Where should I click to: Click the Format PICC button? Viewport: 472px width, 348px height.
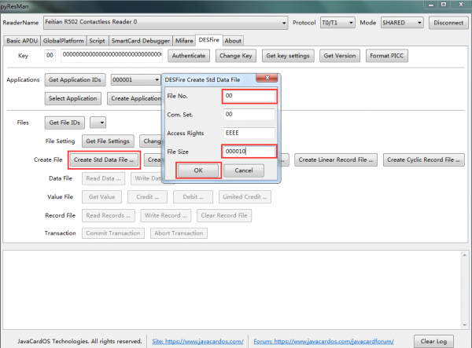[387, 56]
